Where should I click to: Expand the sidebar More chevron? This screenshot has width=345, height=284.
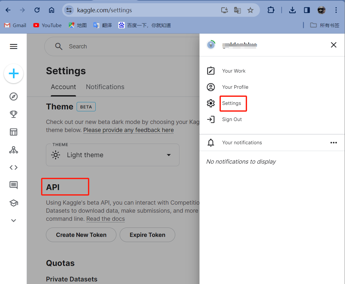14,220
